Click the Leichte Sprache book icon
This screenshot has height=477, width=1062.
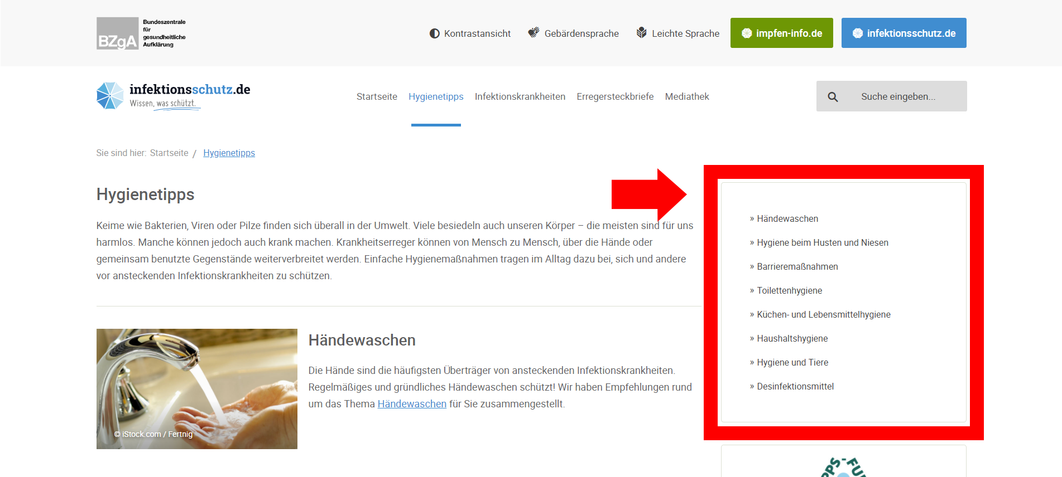642,33
